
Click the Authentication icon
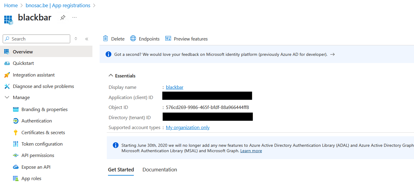[x=16, y=121]
